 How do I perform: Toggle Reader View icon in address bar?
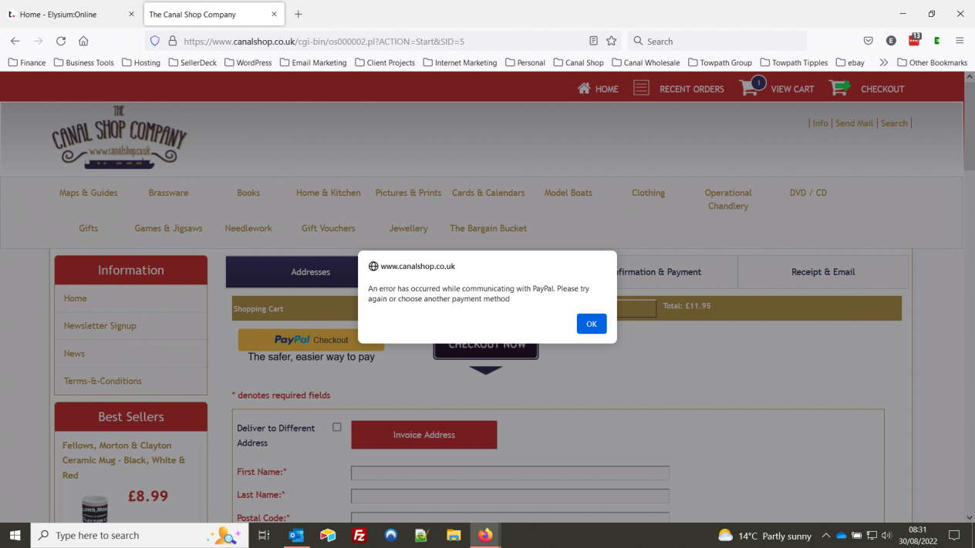[593, 41]
